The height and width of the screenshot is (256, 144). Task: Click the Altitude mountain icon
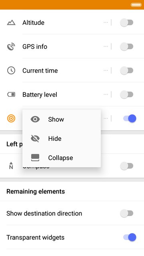[x=11, y=22]
